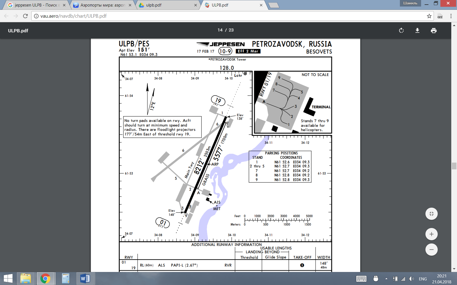Image resolution: width=457 pixels, height=285 pixels.
Task: Click the Шамиль profile button
Action: pyautogui.click(x=410, y=3)
